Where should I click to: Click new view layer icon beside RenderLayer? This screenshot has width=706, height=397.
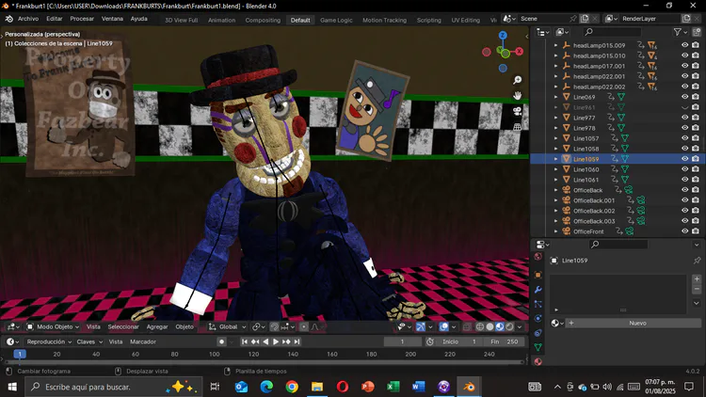(x=686, y=19)
